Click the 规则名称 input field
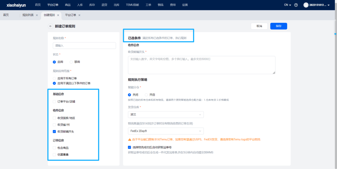This screenshot has height=169, width=337. [x=84, y=46]
